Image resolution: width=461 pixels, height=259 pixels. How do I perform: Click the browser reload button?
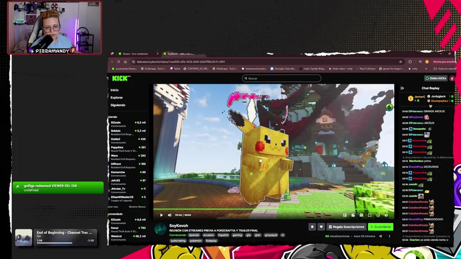pos(118,62)
